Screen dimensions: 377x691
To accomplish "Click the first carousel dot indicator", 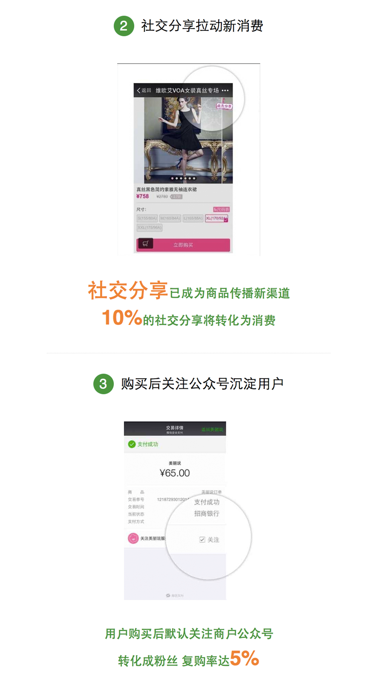I will click(172, 178).
